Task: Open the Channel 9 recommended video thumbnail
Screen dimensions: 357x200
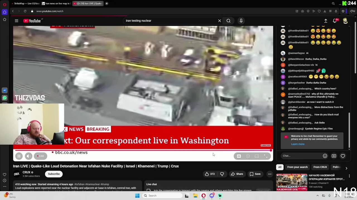Action: [x=291, y=182]
